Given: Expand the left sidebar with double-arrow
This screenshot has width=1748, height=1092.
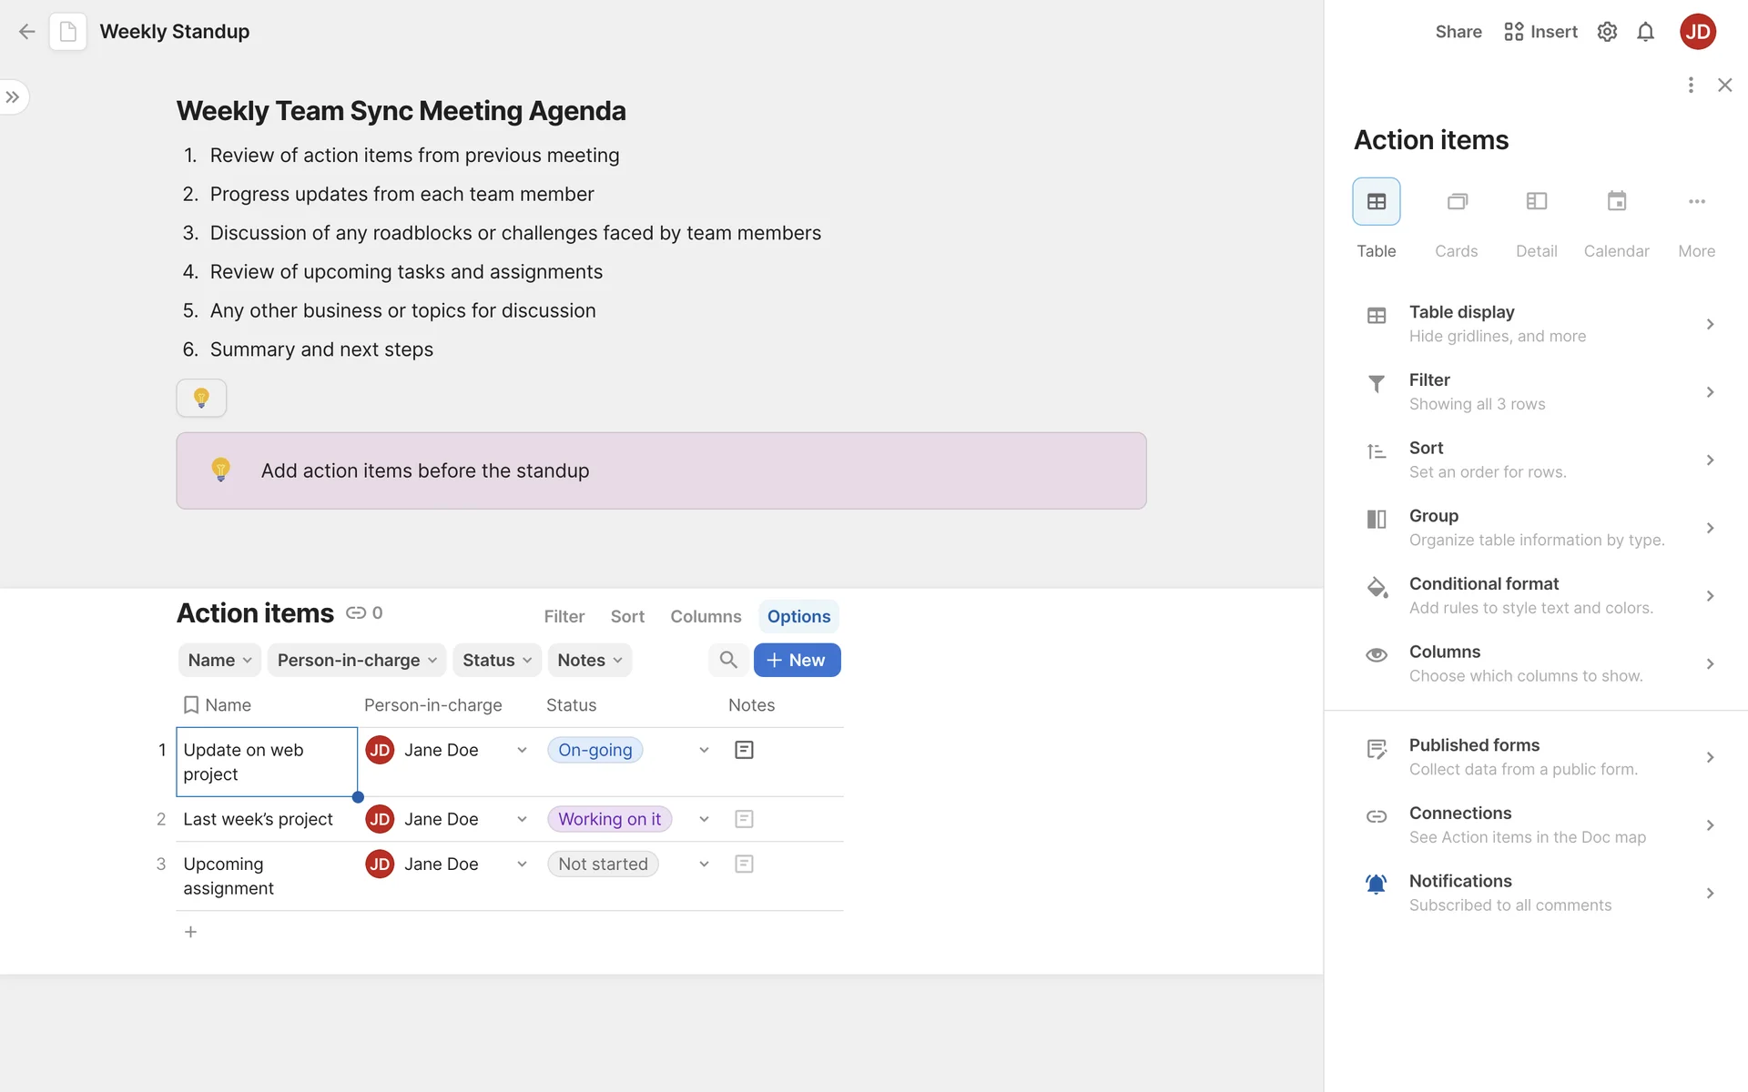Looking at the screenshot, I should point(13,97).
